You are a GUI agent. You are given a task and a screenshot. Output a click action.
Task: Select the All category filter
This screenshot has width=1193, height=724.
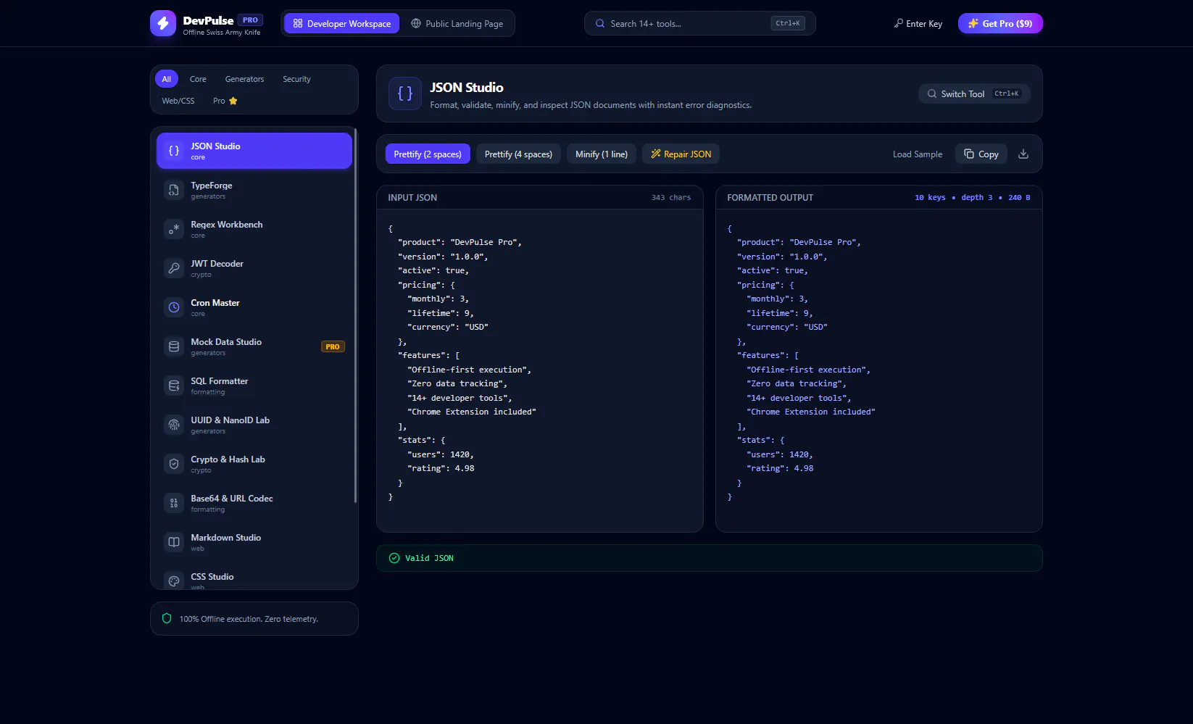167,79
